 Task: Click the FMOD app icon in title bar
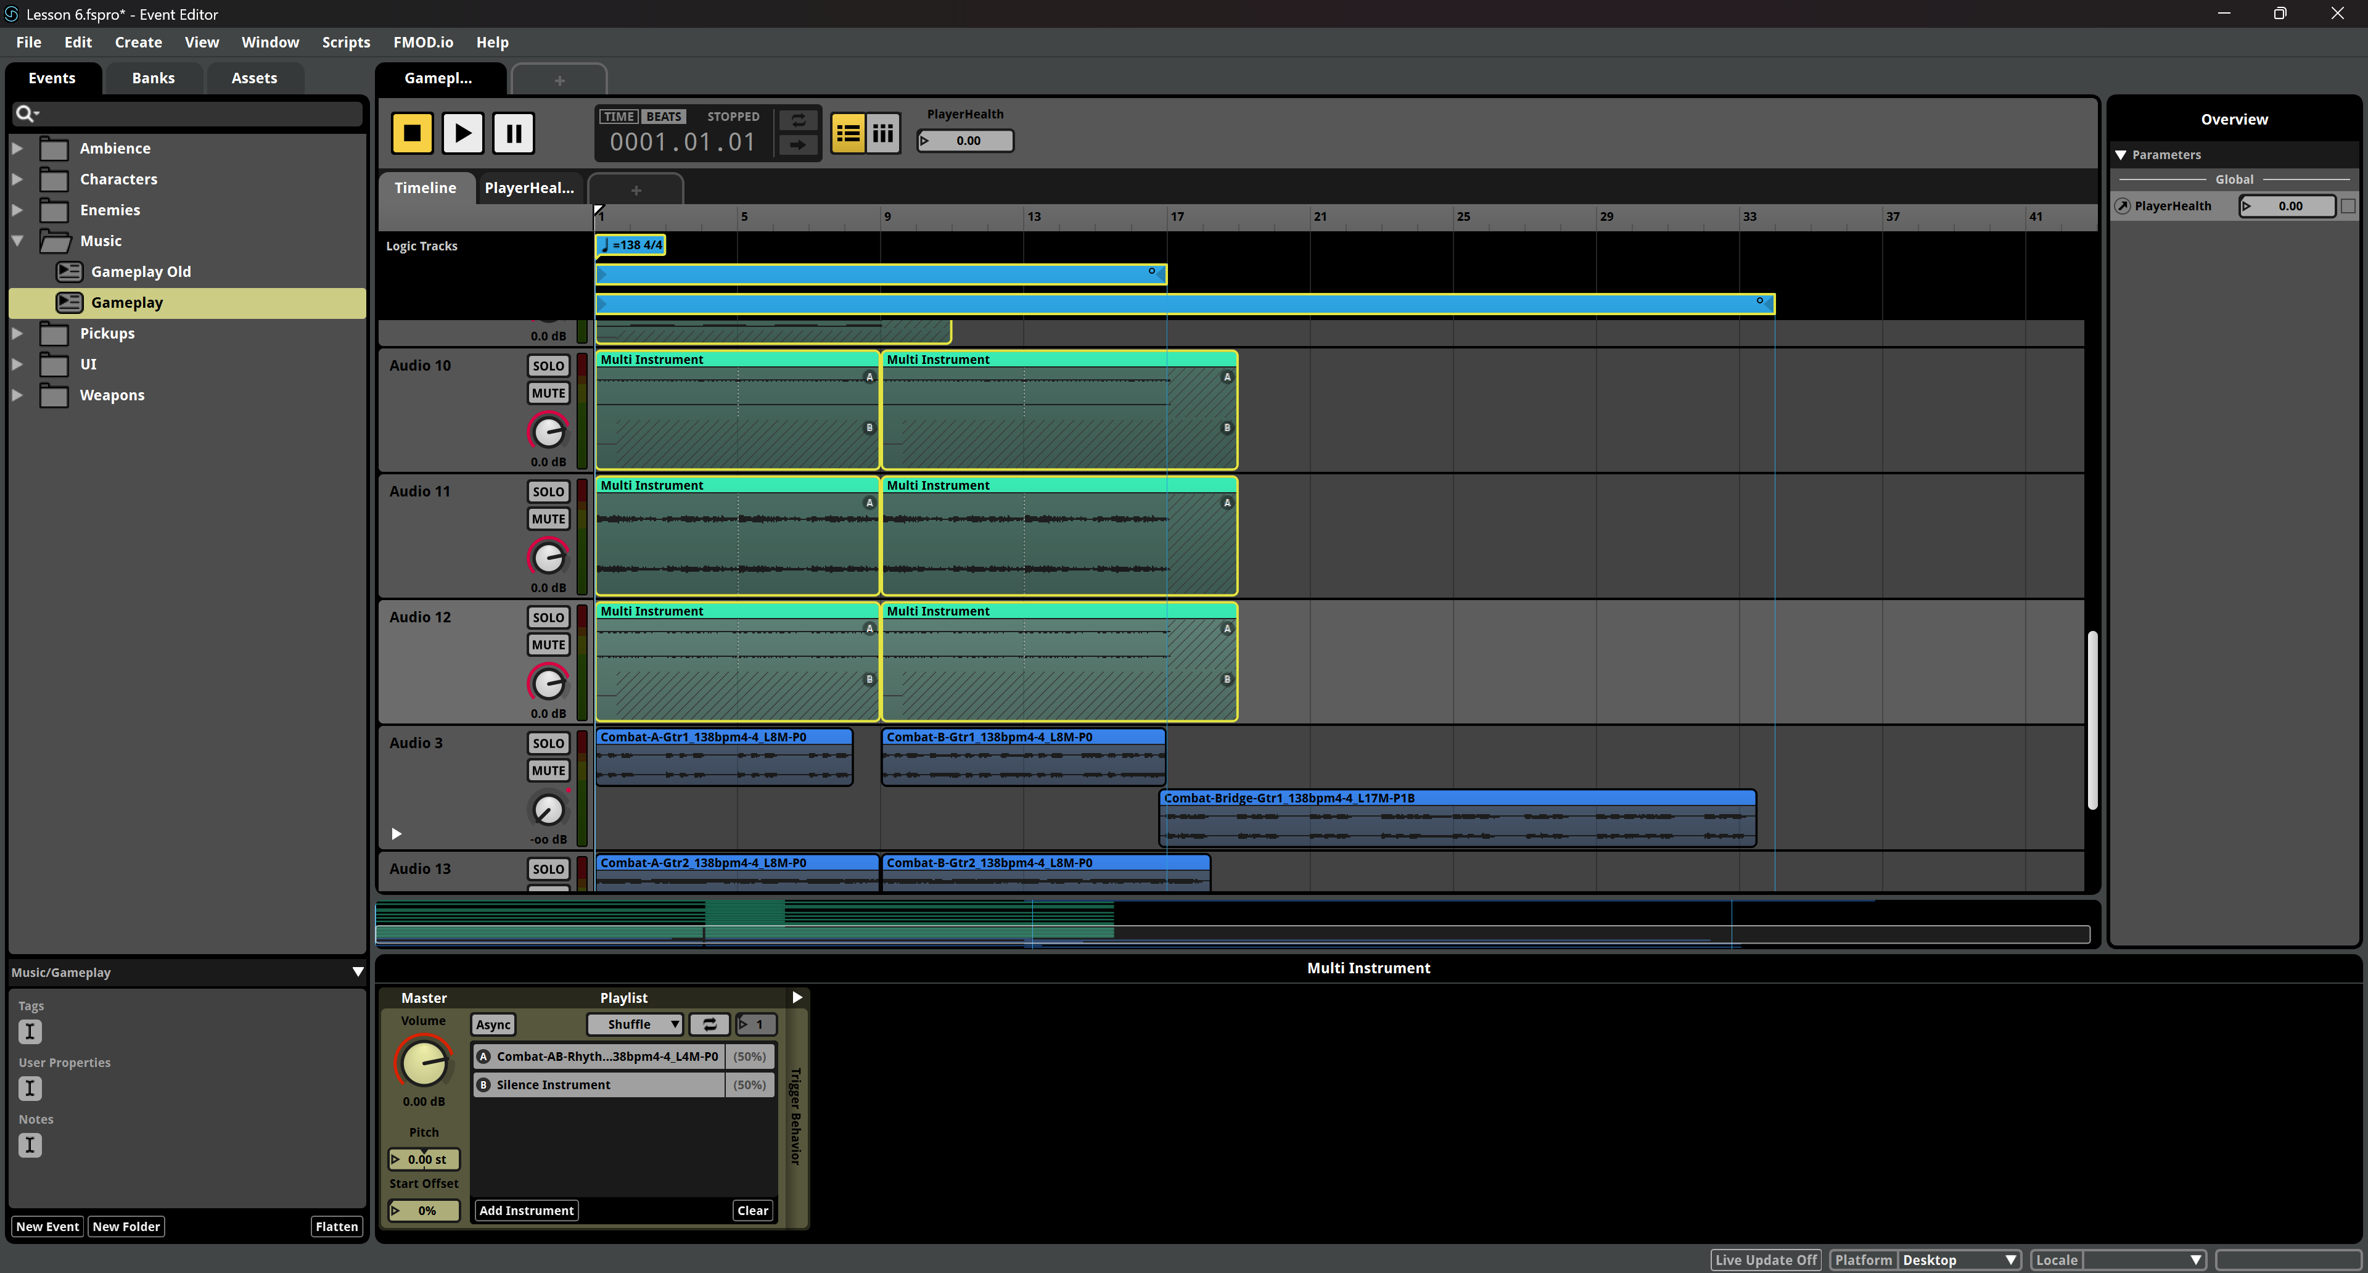pyautogui.click(x=11, y=14)
